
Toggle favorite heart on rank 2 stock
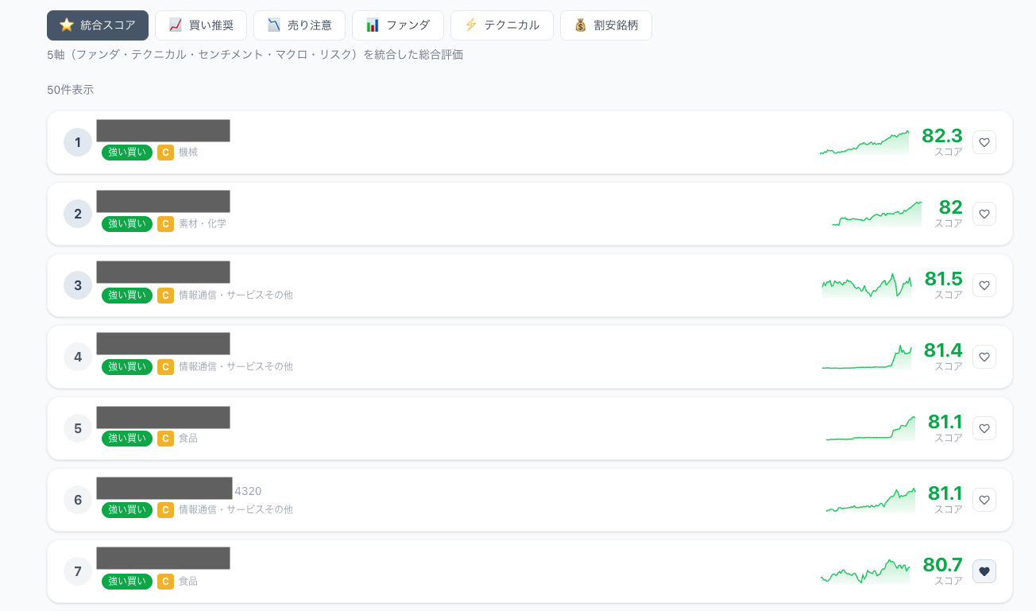point(984,214)
